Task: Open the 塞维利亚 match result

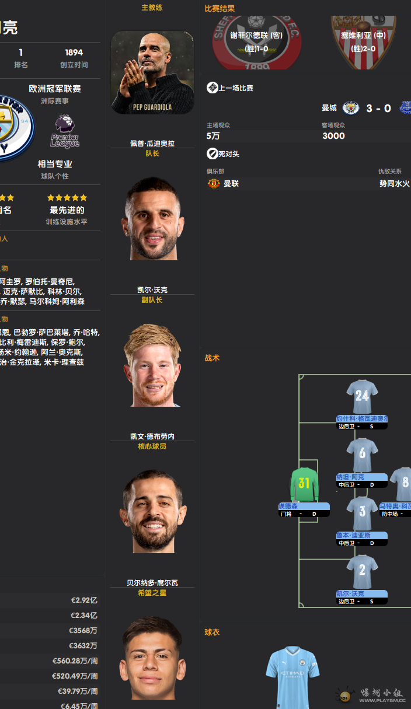Action: pyautogui.click(x=364, y=43)
